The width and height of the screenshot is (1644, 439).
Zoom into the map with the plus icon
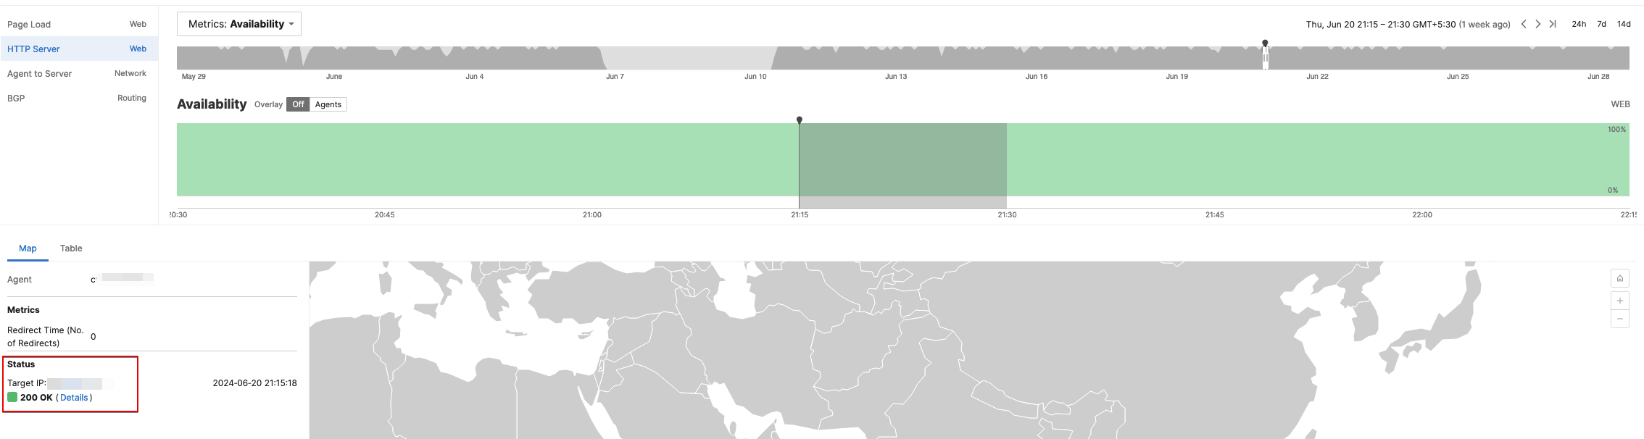(x=1620, y=300)
